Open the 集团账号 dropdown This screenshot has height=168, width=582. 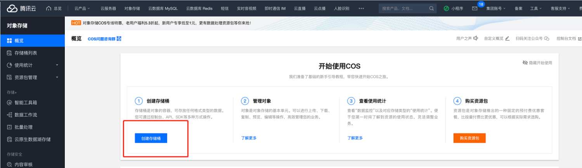tap(496, 8)
